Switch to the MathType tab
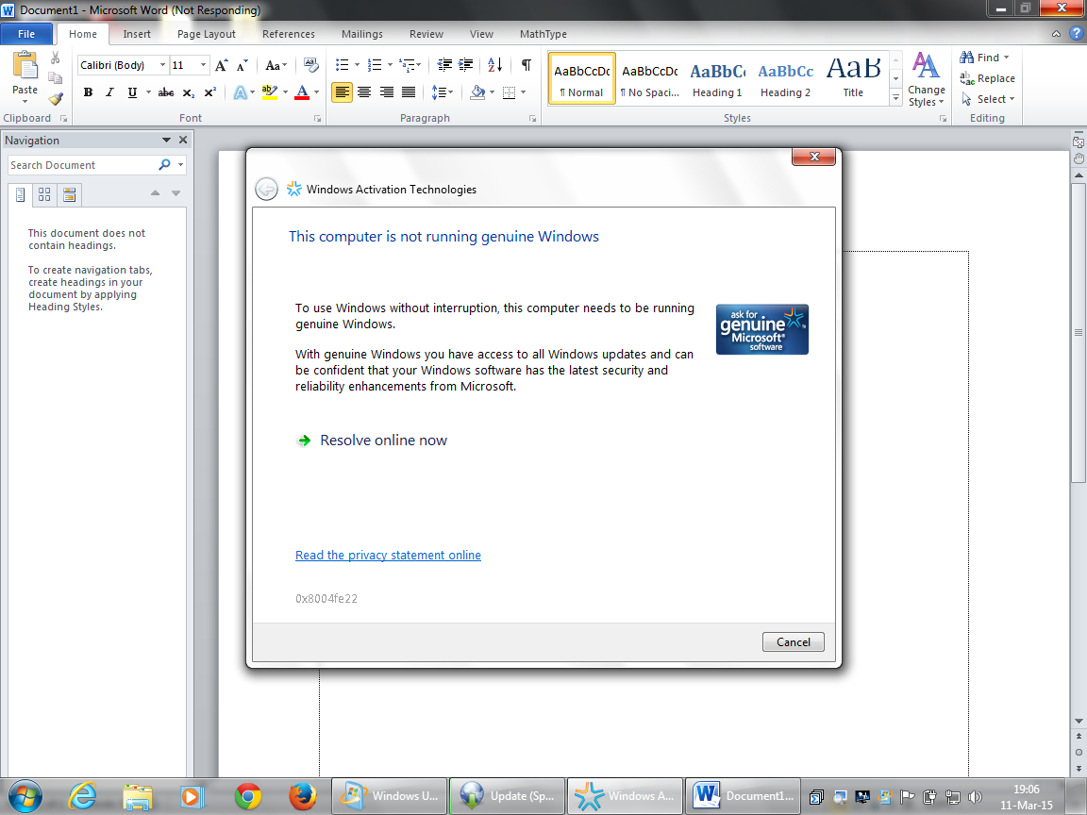Viewport: 1087px width, 815px height. pos(543,34)
